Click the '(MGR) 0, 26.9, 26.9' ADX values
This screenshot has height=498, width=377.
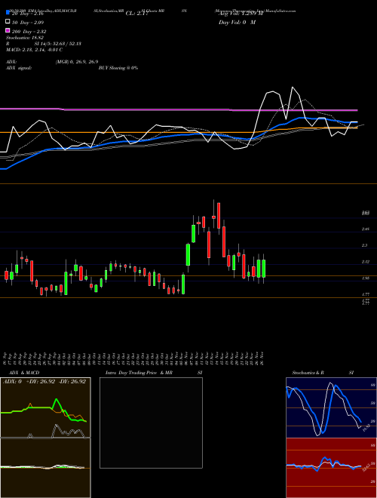pos(77,62)
